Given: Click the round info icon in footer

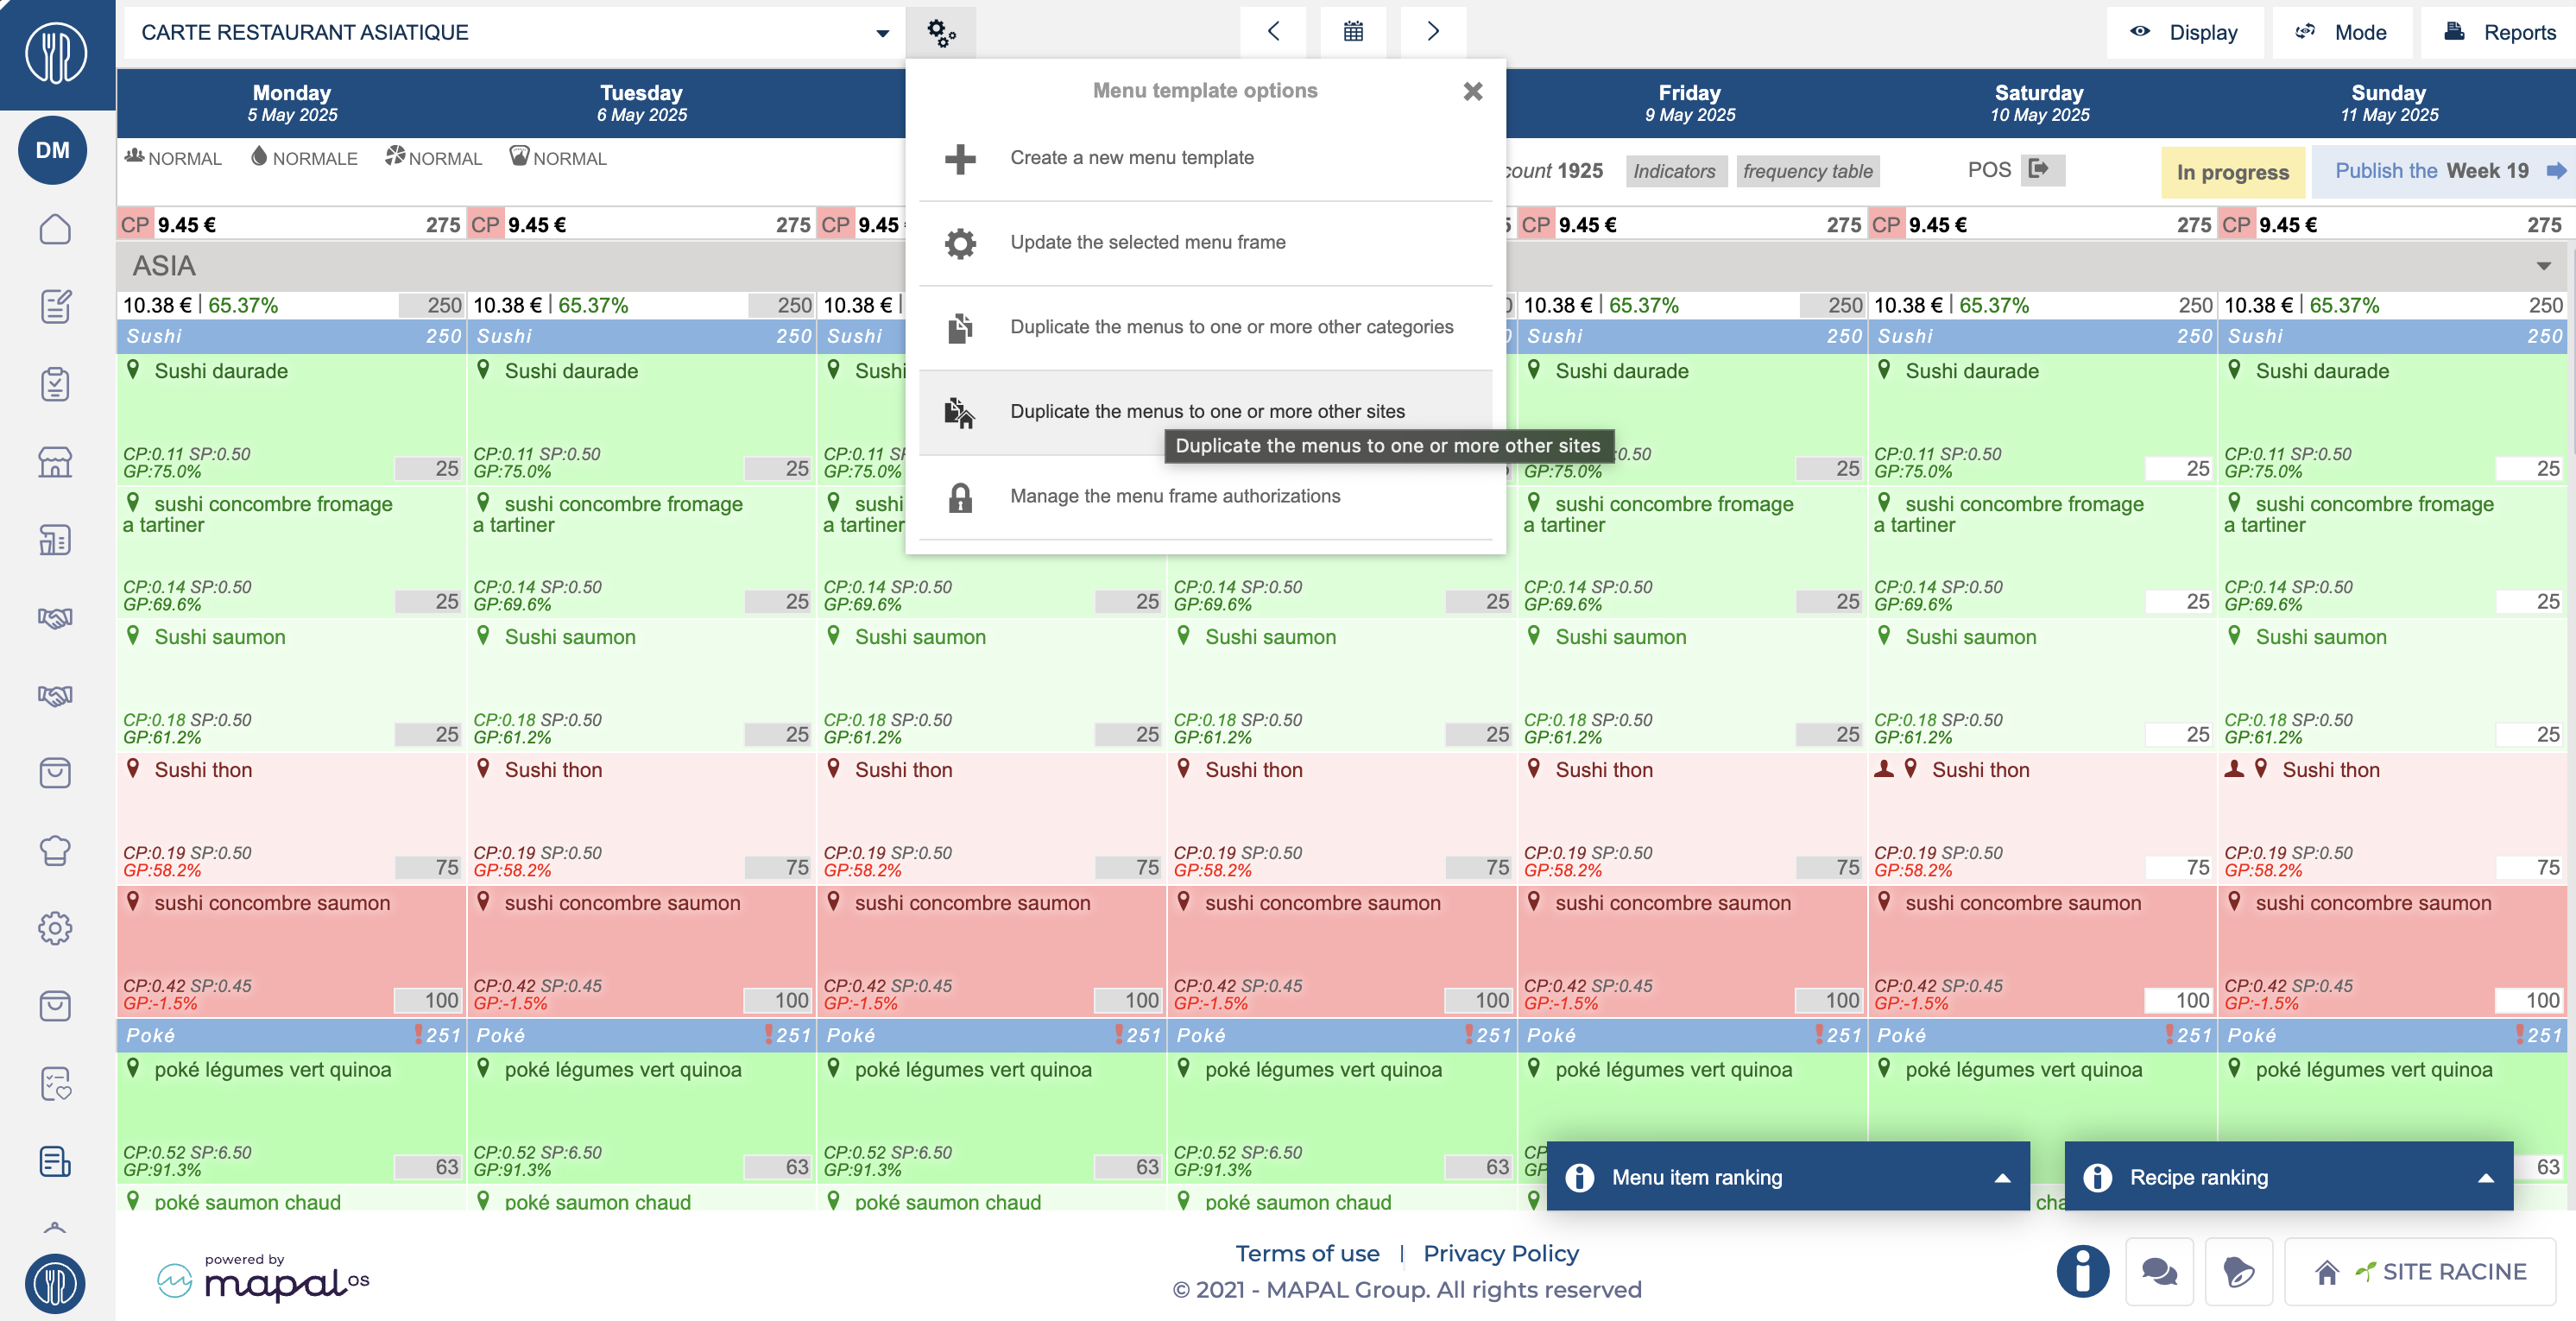Looking at the screenshot, I should [2082, 1271].
